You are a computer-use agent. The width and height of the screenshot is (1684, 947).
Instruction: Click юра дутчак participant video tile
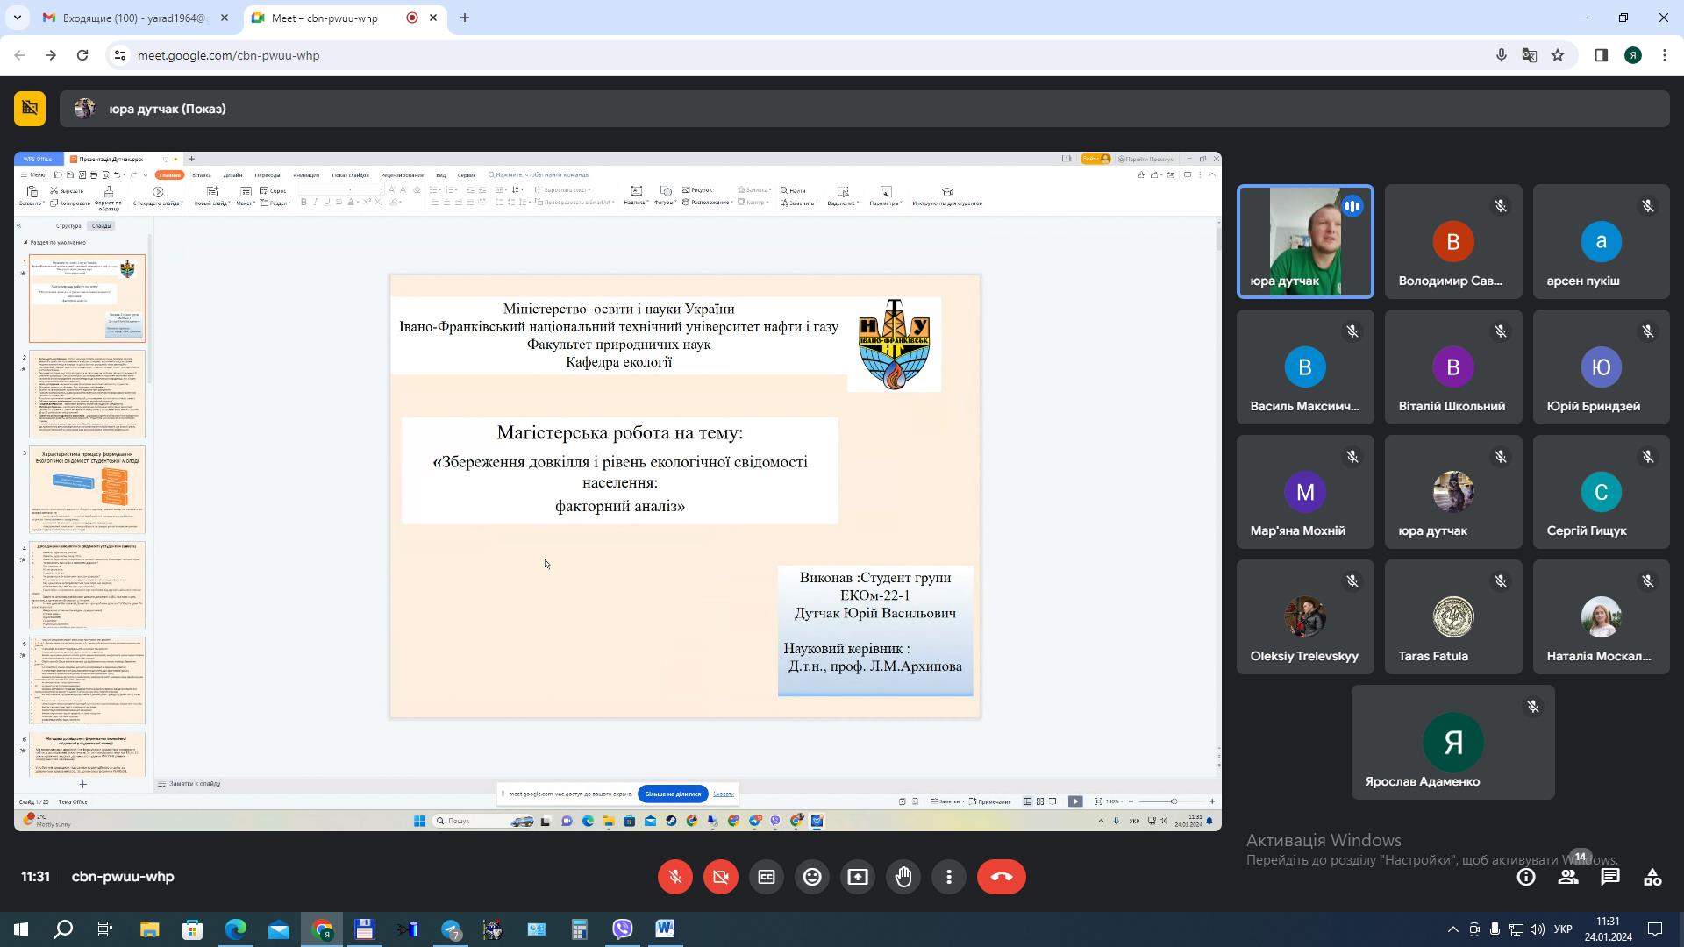[1305, 241]
